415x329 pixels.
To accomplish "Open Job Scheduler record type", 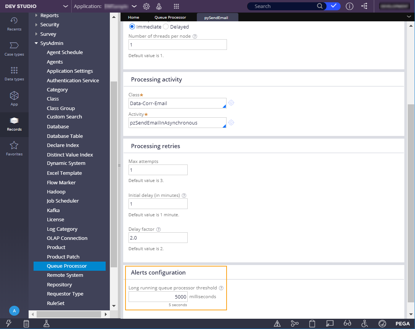I will click(x=63, y=201).
